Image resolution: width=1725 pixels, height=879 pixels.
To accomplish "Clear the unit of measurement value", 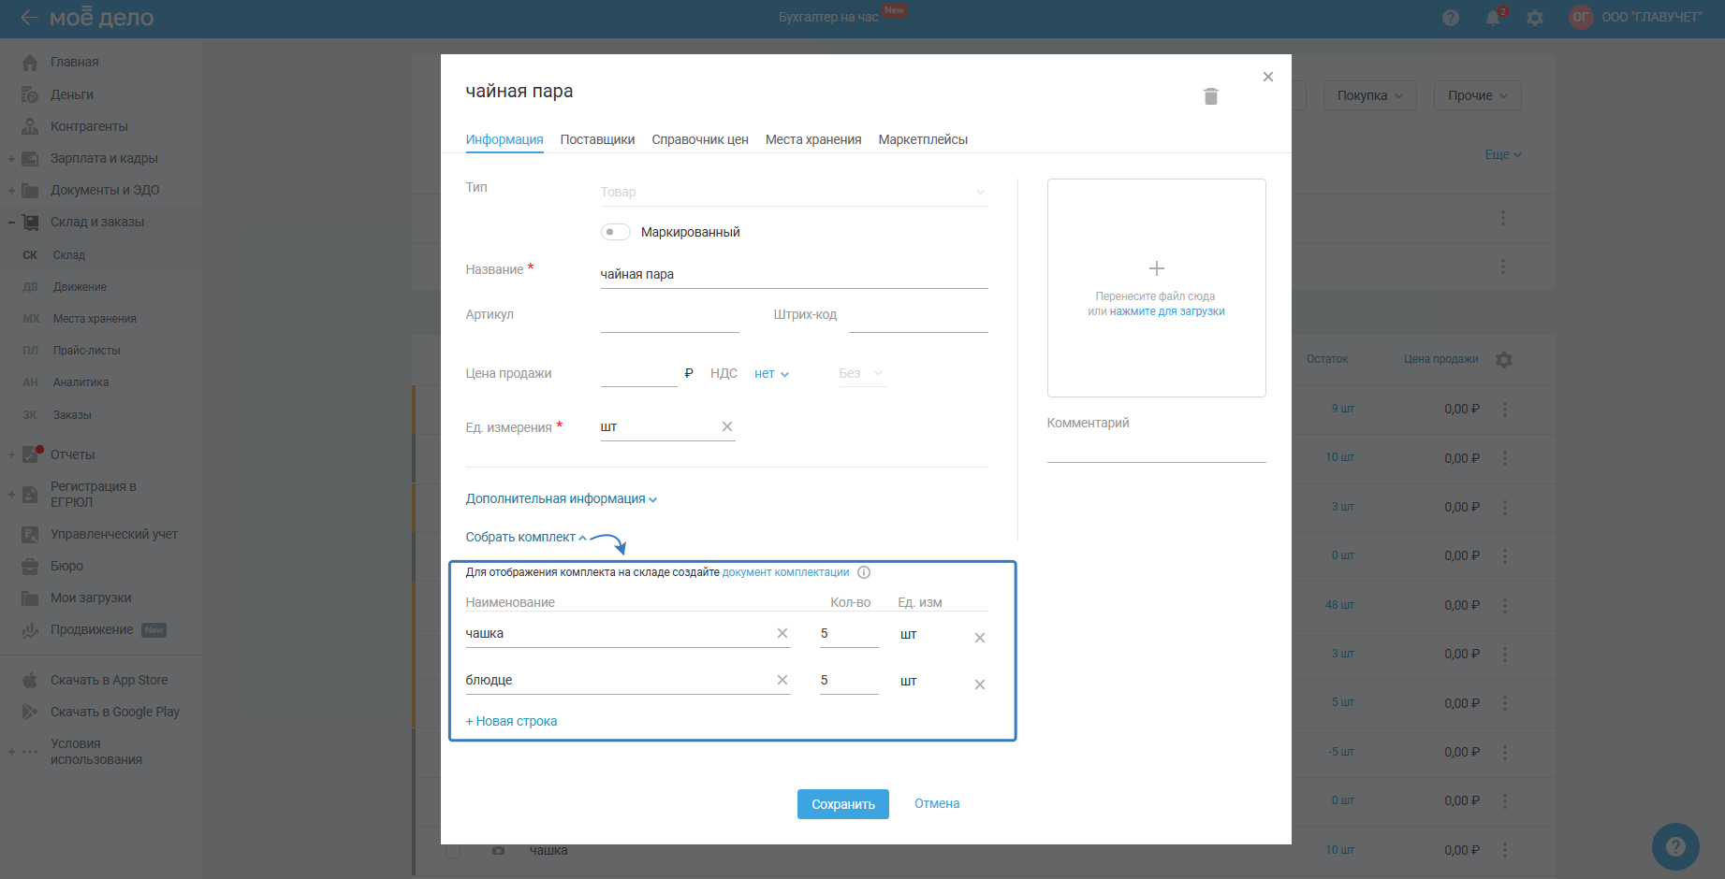I will point(726,426).
